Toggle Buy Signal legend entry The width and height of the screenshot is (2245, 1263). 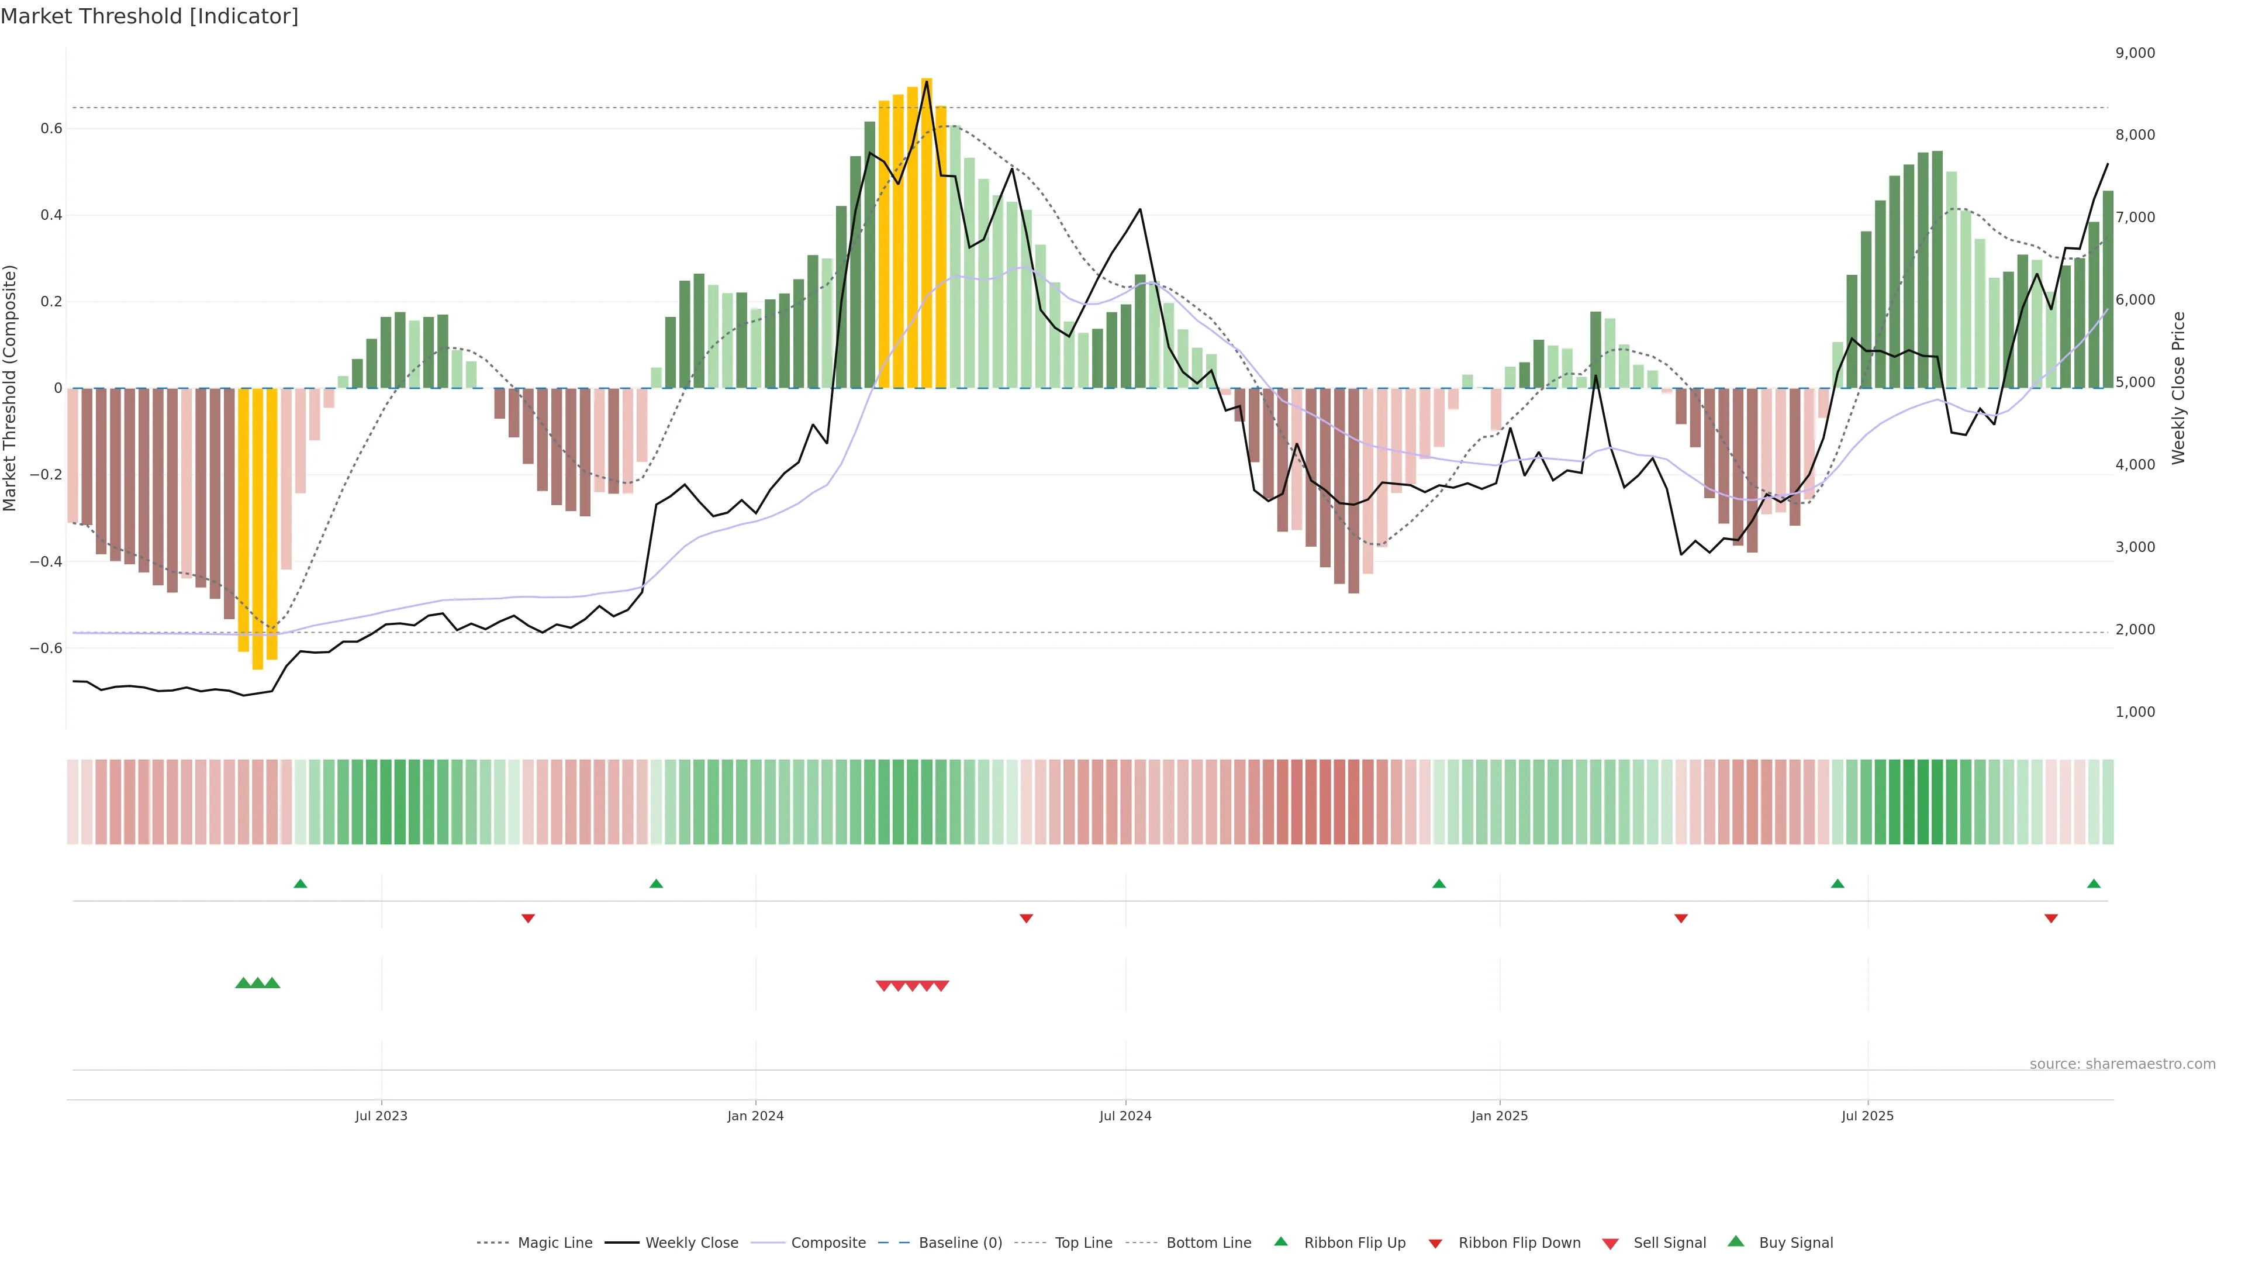click(1795, 1243)
